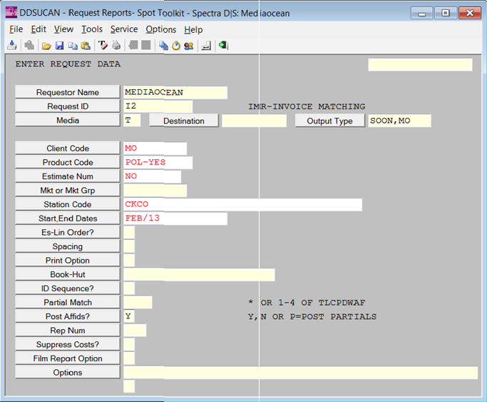Click the Product Code field POL-YES

[158, 162]
